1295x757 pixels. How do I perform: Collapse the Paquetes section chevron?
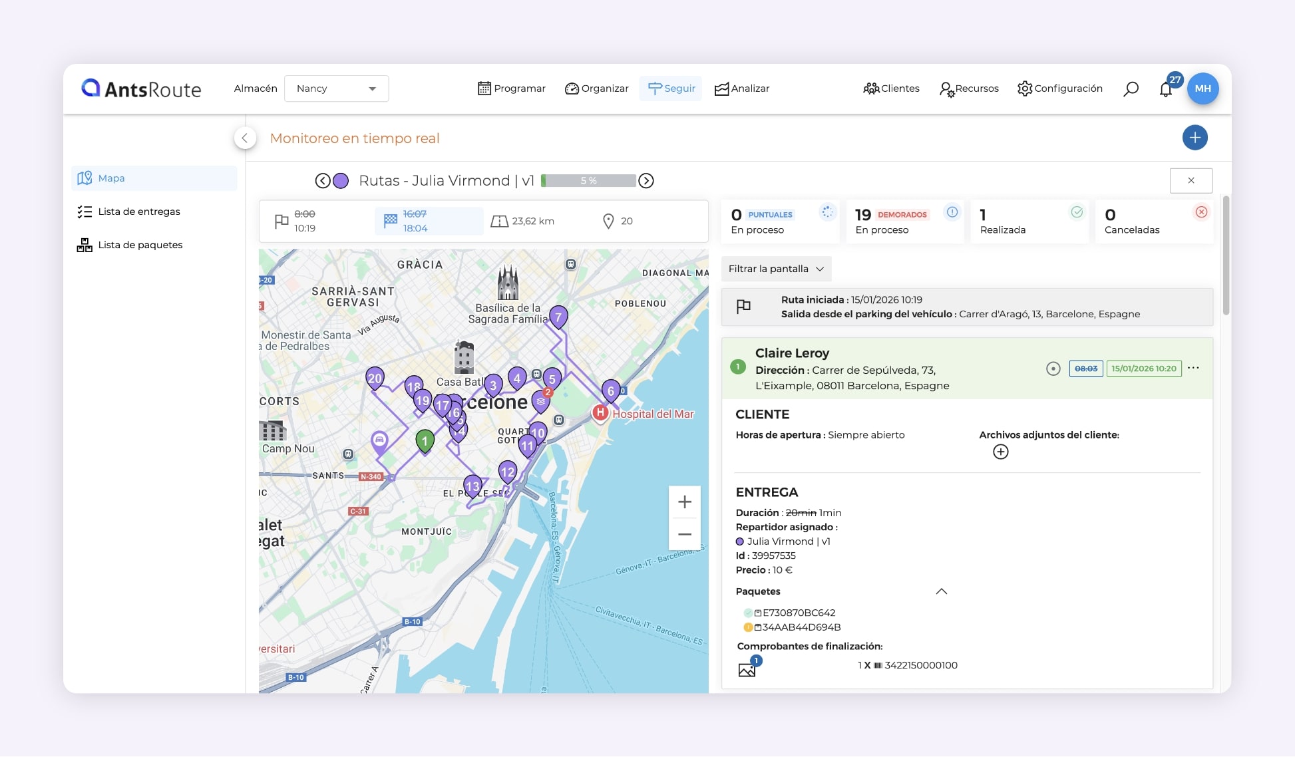point(941,591)
